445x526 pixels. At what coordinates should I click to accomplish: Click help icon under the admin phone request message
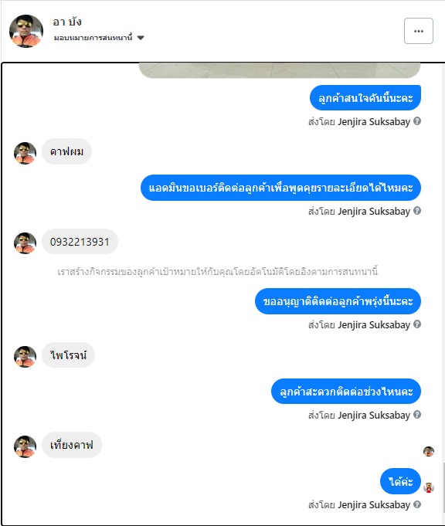pos(417,211)
